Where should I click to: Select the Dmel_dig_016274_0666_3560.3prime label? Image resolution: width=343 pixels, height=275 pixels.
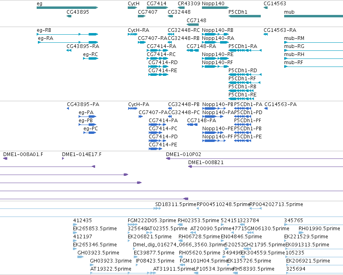[x=179, y=245]
